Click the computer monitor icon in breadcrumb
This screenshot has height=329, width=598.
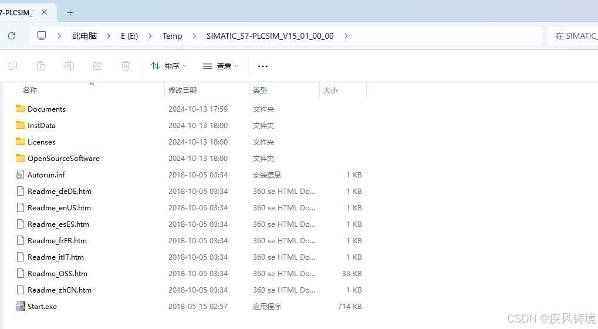pos(42,36)
